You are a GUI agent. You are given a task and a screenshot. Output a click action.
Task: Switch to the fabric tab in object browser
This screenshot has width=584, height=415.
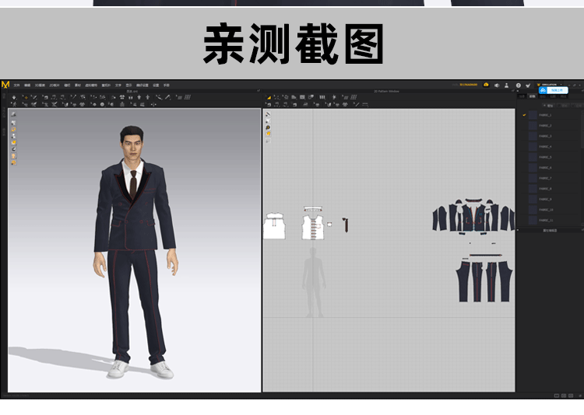pyautogui.click(x=533, y=96)
